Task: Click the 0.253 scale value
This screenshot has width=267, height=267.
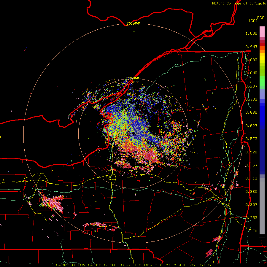Action: pos(251,218)
